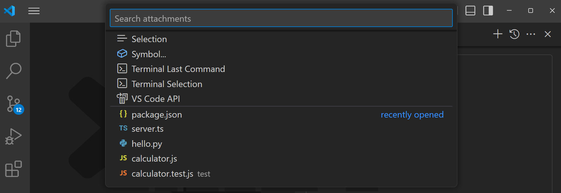561x193 pixels.
Task: Choose Terminal Selection from the list
Action: [x=167, y=84]
